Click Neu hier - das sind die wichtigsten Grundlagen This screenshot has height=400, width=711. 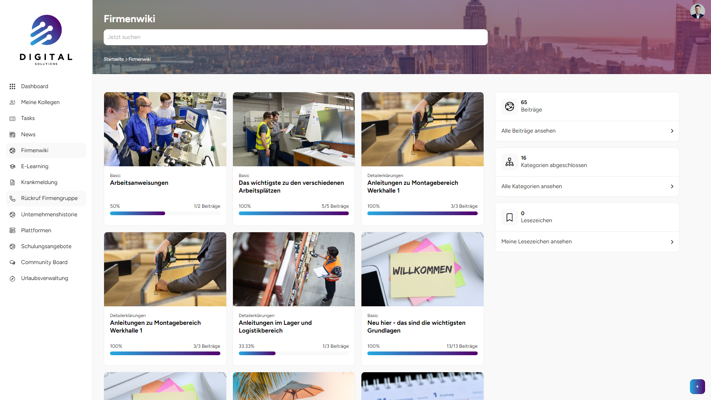416,327
